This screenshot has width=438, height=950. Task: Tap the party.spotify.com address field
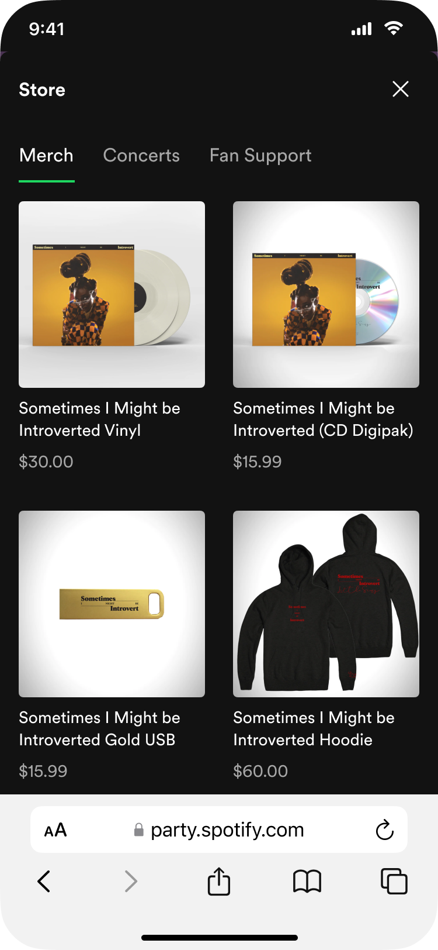(x=219, y=829)
